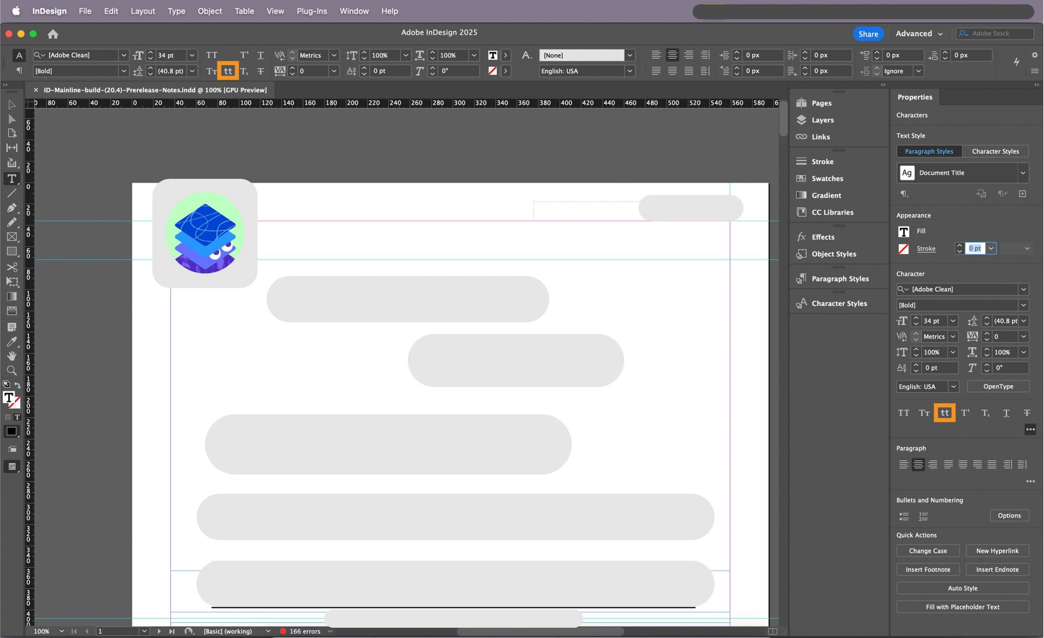The height and width of the screenshot is (638, 1044).
Task: Open the zoom level dropdown at bottom left
Action: (61, 631)
